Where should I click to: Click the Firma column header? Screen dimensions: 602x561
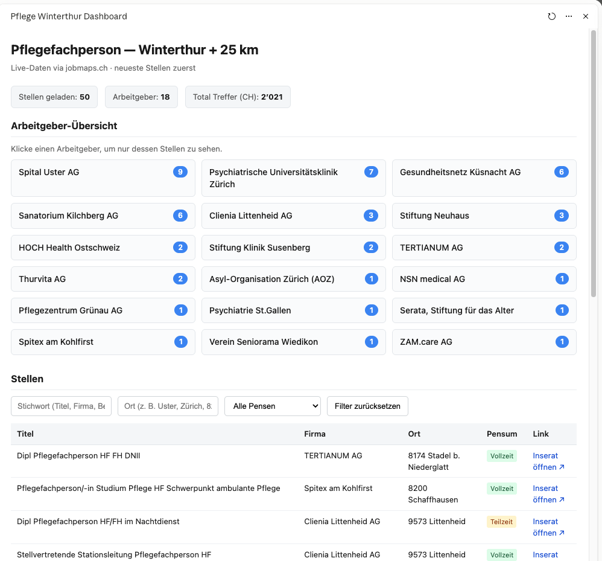tap(315, 434)
